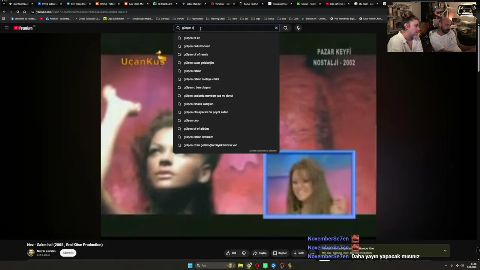Open browser home page icon
Screen dimensions: 480x270
pyautogui.click(x=24, y=12)
